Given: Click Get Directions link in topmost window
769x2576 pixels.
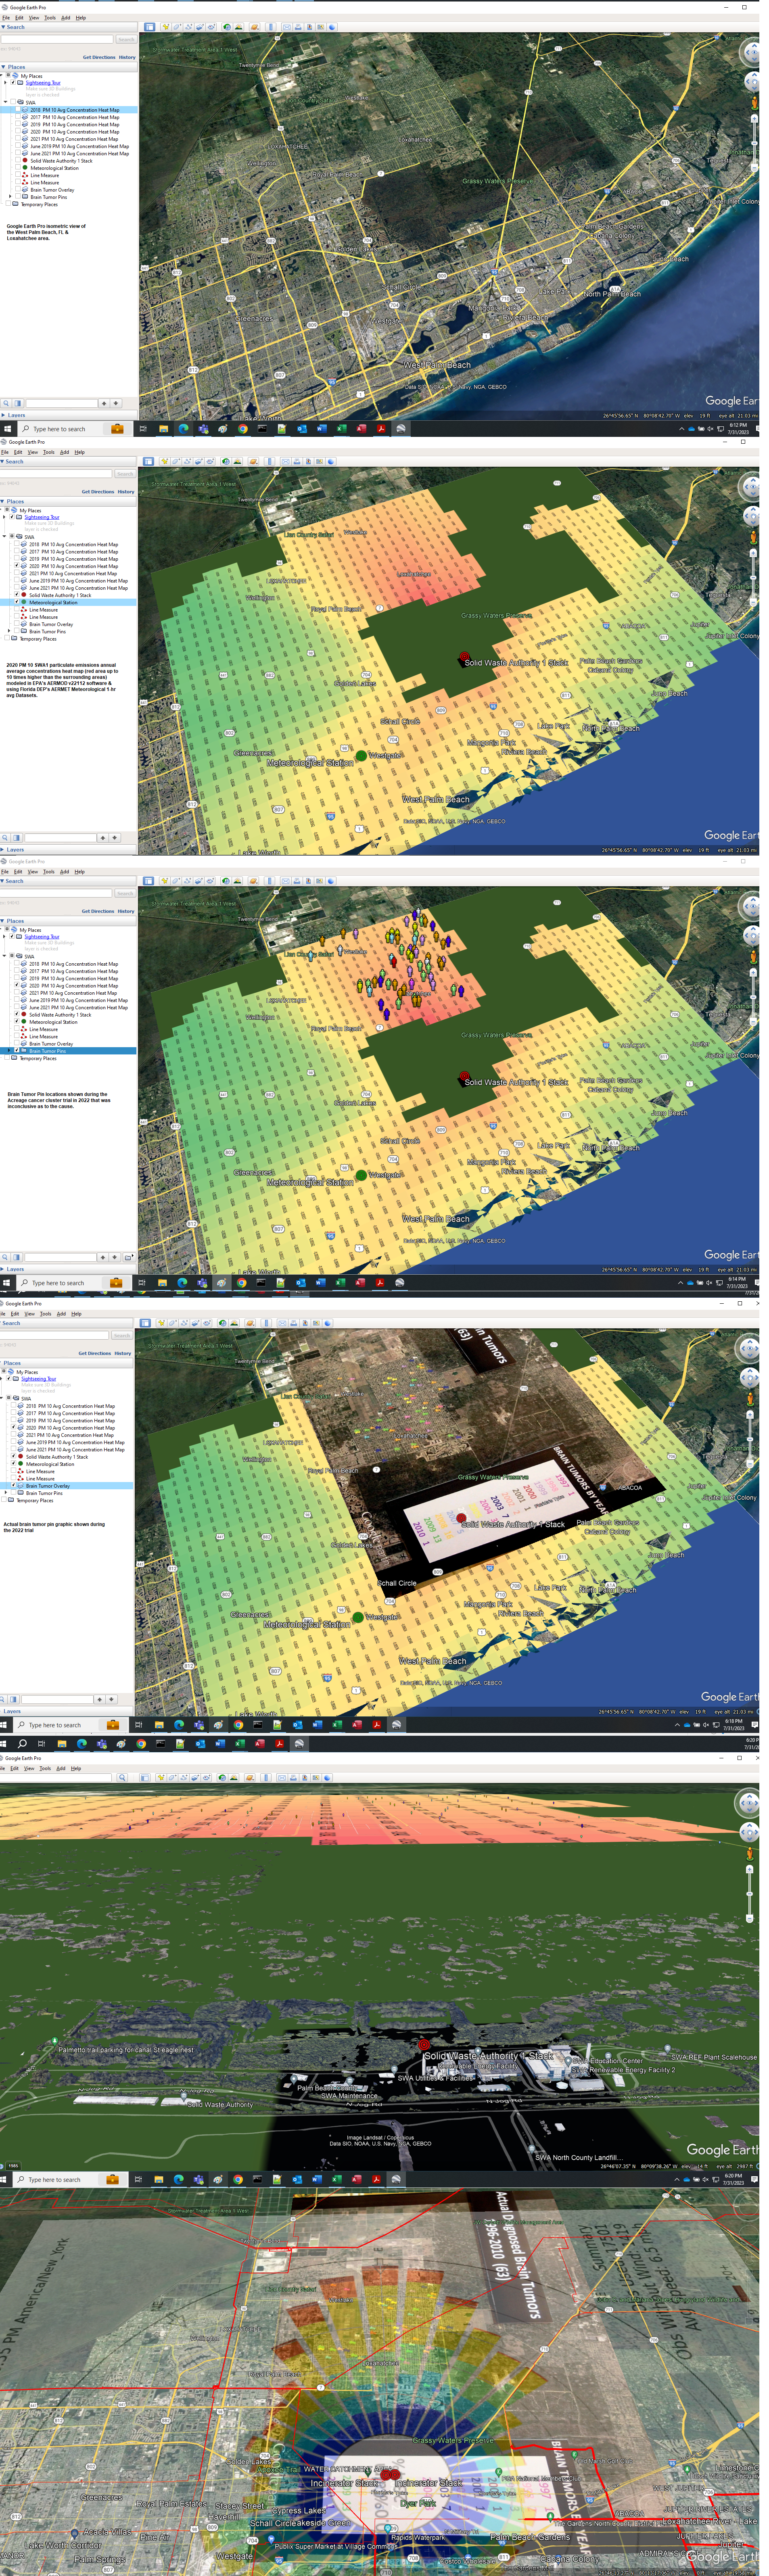Looking at the screenshot, I should tap(99, 57).
